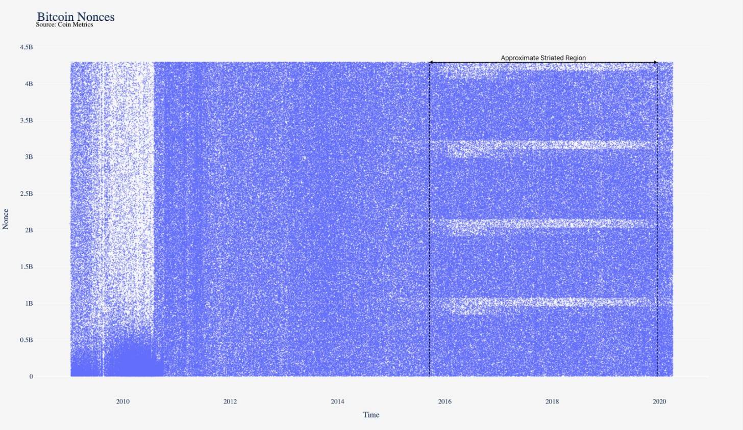The image size is (743, 430).
Task: Select the 3.5B label on the nonce axis
Action: tap(27, 120)
